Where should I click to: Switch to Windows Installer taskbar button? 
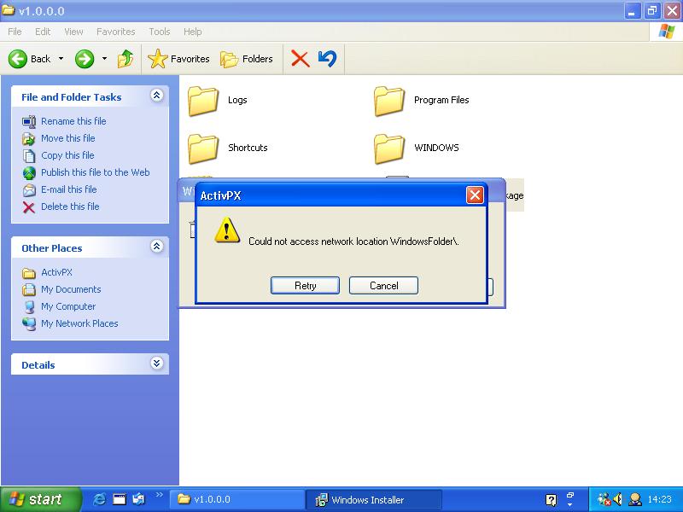(x=374, y=499)
